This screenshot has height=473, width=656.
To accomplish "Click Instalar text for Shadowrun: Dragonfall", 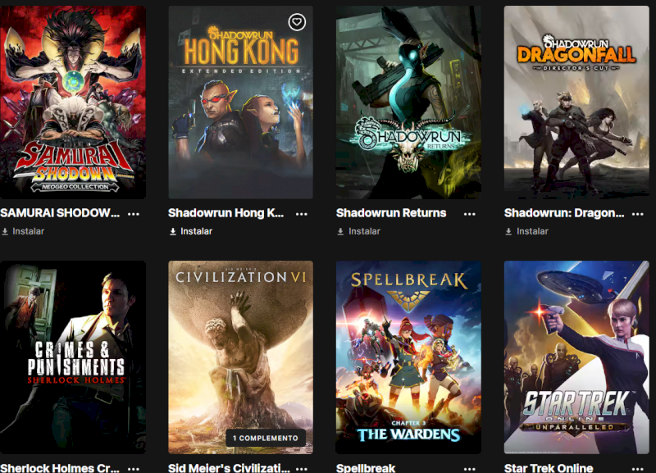I will pyautogui.click(x=532, y=231).
